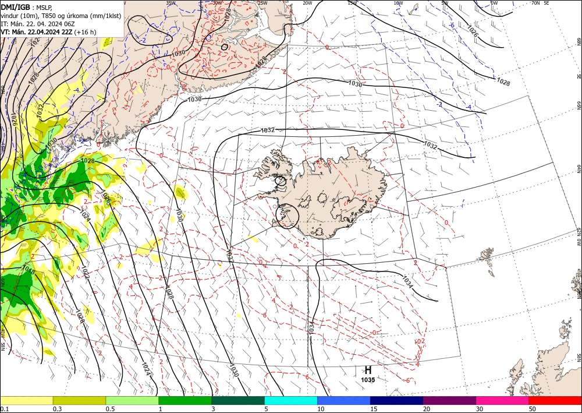582x413 pixels.
Task: Click the legend value 50
Action: 533,409
